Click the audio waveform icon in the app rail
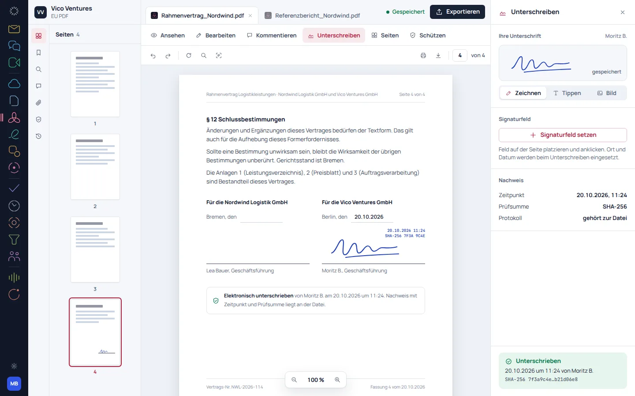 [14, 277]
